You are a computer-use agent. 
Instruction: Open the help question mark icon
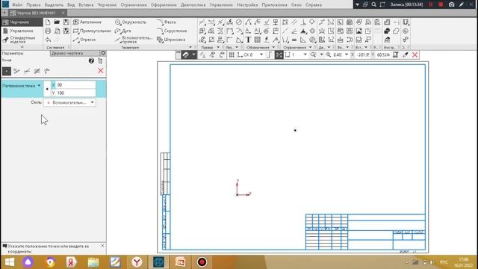(x=91, y=61)
